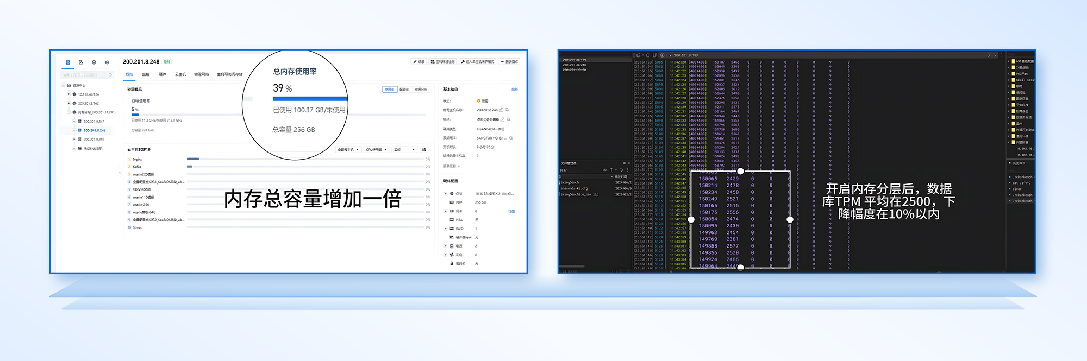Expand the 10.117.48.134 tree node

coord(68,94)
